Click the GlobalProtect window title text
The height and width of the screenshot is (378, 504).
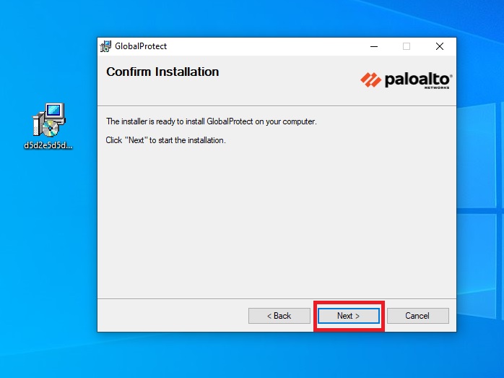(141, 46)
